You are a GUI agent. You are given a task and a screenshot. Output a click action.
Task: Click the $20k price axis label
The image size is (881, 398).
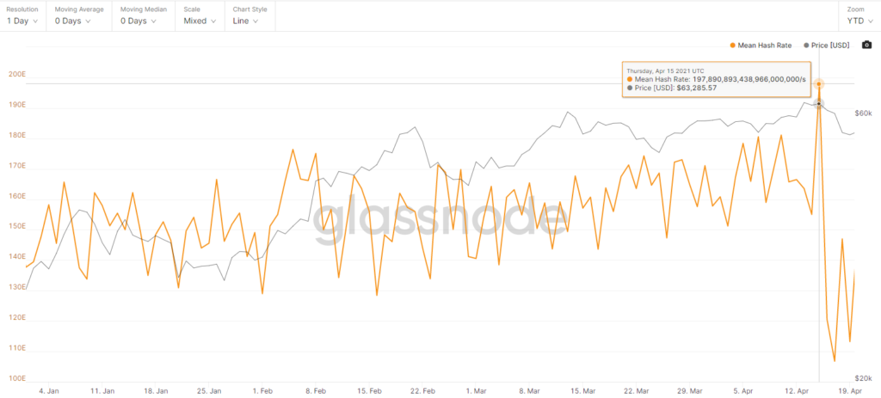pyautogui.click(x=864, y=378)
